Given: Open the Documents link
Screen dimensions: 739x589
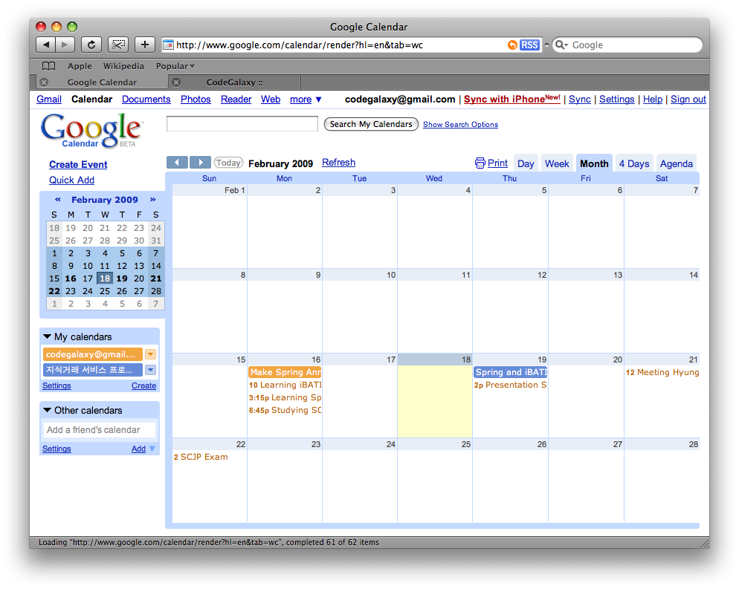Looking at the screenshot, I should [x=146, y=100].
